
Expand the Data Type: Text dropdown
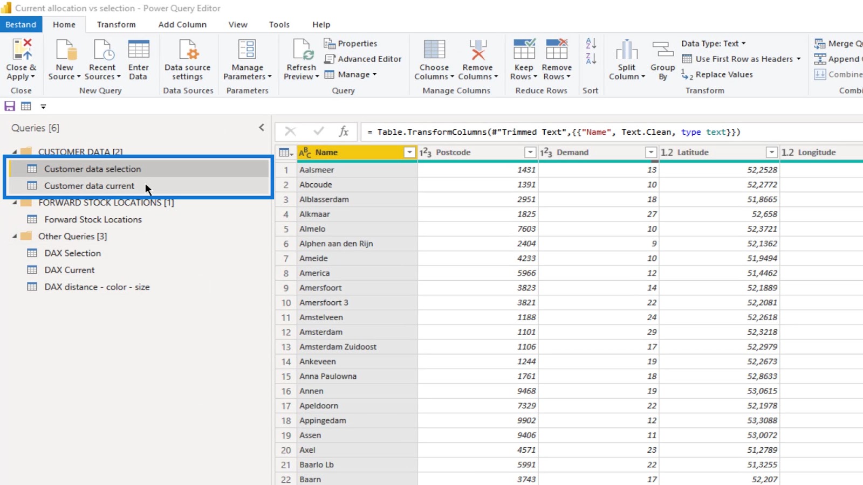click(713, 44)
